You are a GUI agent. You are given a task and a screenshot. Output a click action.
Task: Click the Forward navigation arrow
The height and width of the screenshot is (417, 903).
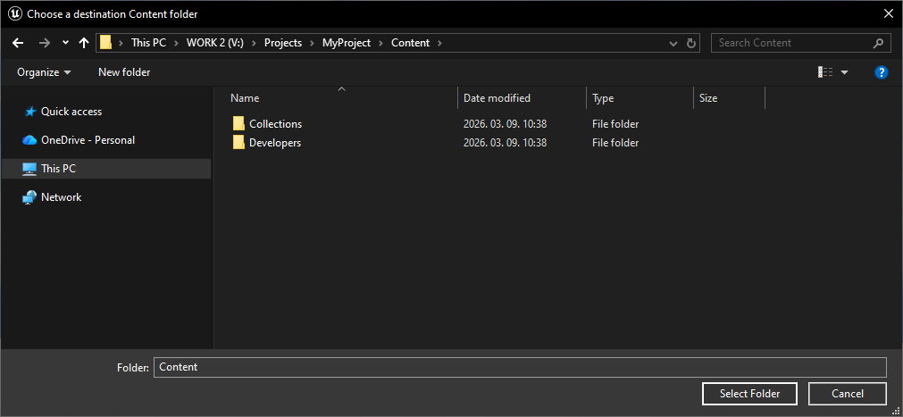(x=45, y=43)
